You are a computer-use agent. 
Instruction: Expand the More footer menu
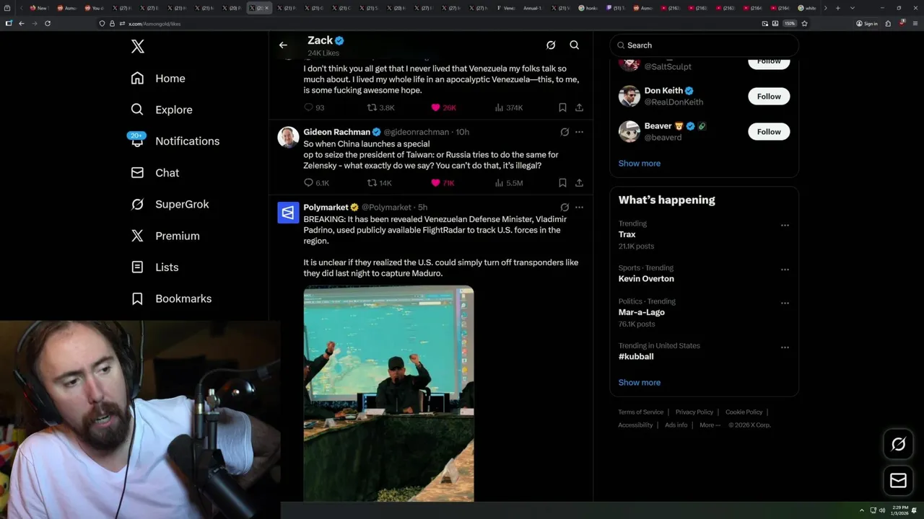point(710,425)
